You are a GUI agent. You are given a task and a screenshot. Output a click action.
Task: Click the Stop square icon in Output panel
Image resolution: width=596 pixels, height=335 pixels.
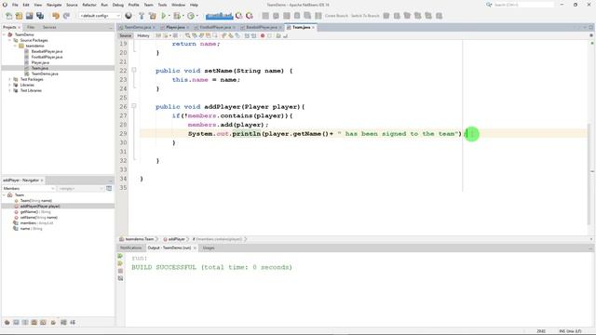coord(120,271)
